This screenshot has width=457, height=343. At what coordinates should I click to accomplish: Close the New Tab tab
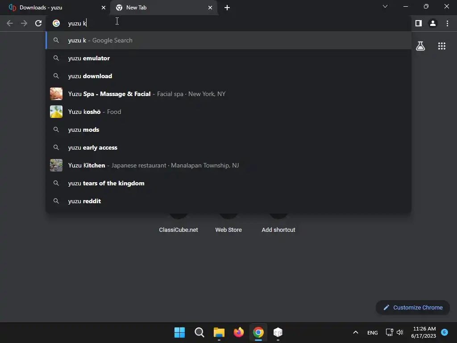(x=210, y=8)
